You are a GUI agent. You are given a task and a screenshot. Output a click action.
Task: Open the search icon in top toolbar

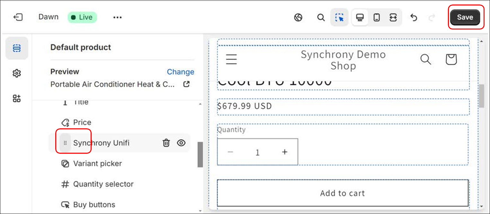pyautogui.click(x=321, y=17)
